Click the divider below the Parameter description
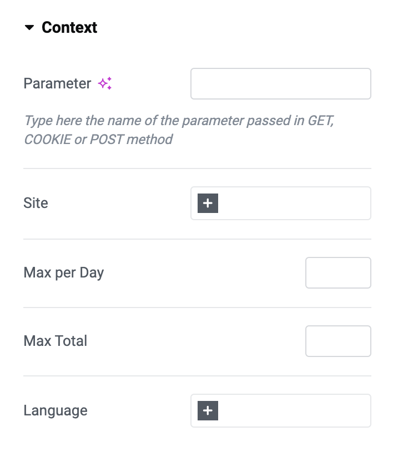The image size is (393, 476). click(x=197, y=168)
